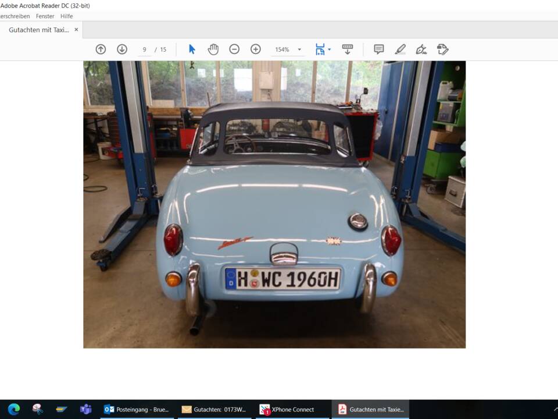Viewport: 558px width, 419px height.
Task: Select the Hand tool in the toolbar
Action: click(x=213, y=49)
